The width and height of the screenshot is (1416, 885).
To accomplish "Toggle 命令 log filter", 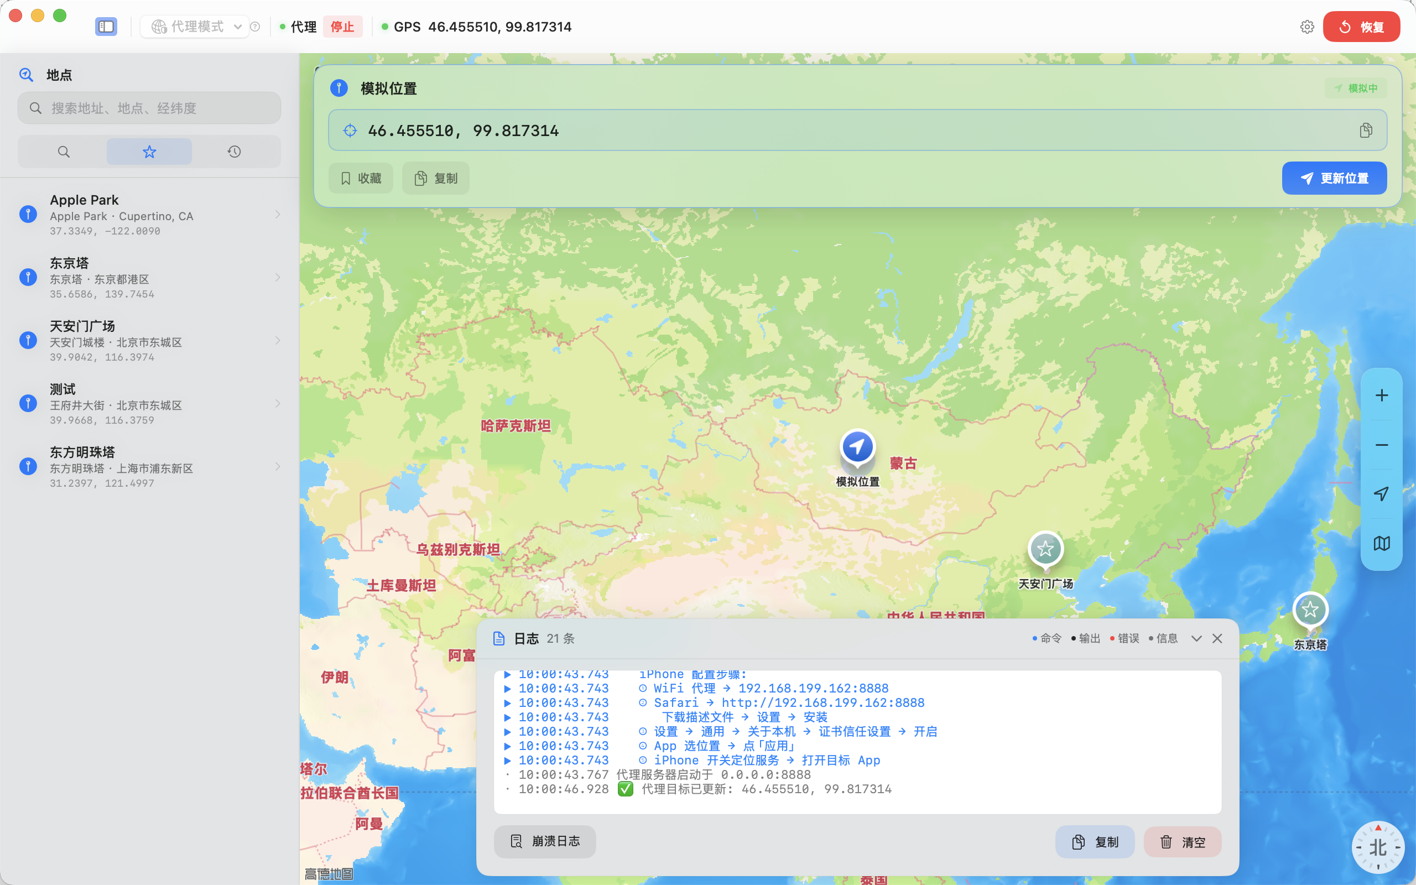I will point(1047,638).
